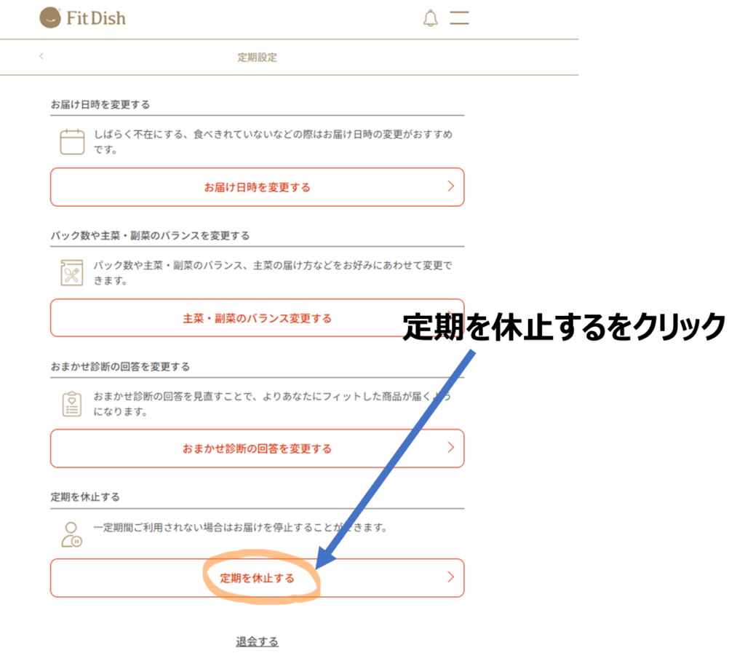Screen dimensions: 745x653
Task: Click chevron on 定期を休止する button
Action: 450,577
